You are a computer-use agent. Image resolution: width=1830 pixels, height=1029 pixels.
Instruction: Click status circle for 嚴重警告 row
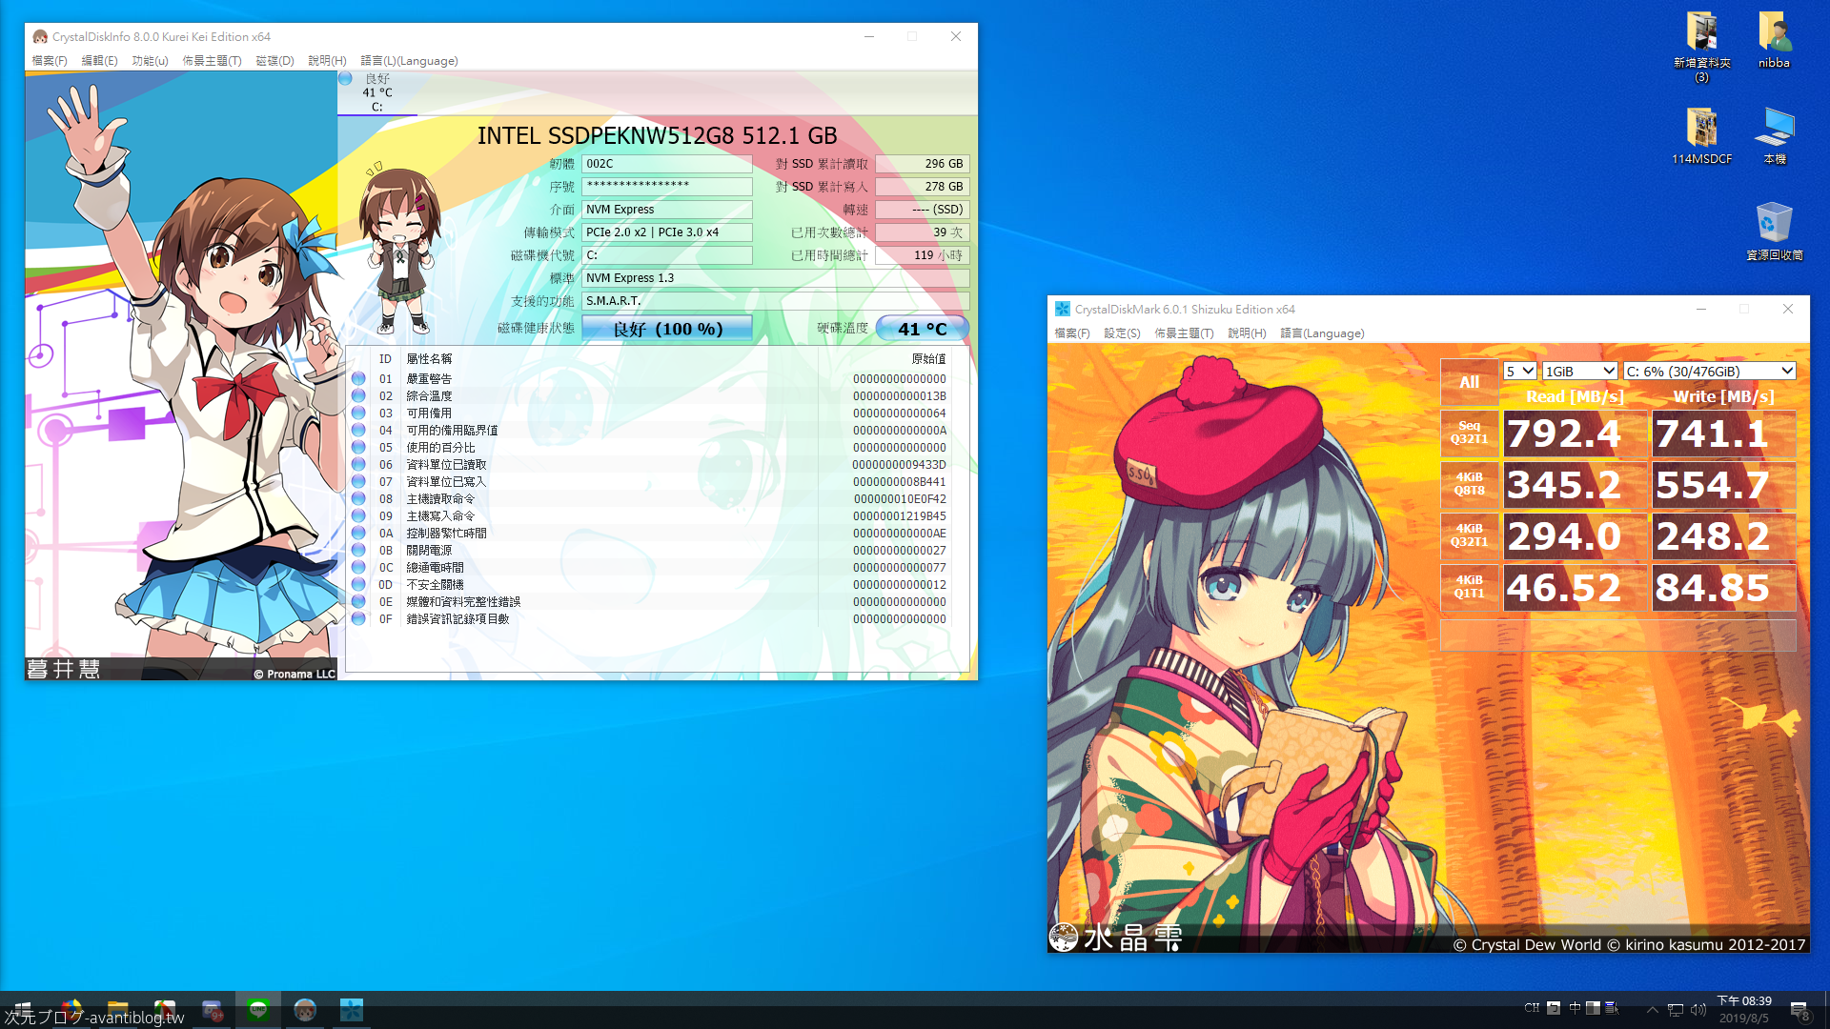point(358,378)
